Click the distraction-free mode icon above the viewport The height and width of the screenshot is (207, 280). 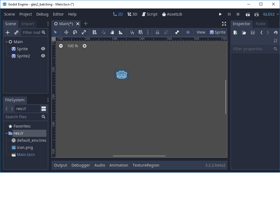(x=224, y=24)
